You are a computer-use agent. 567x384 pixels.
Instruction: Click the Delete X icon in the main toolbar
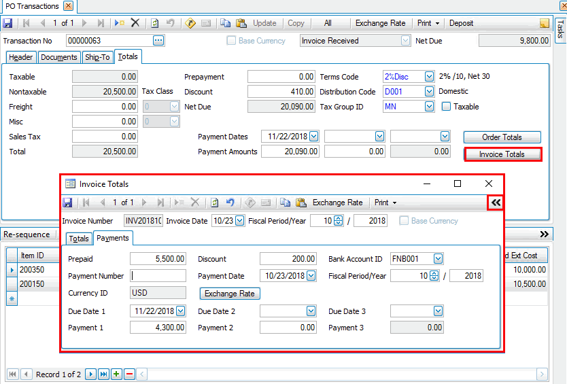click(135, 23)
